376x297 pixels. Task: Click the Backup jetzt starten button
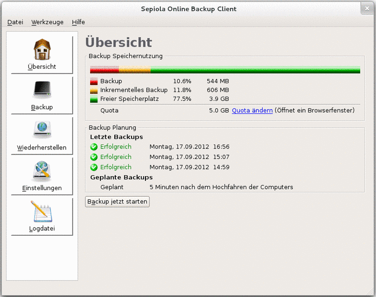pos(117,201)
